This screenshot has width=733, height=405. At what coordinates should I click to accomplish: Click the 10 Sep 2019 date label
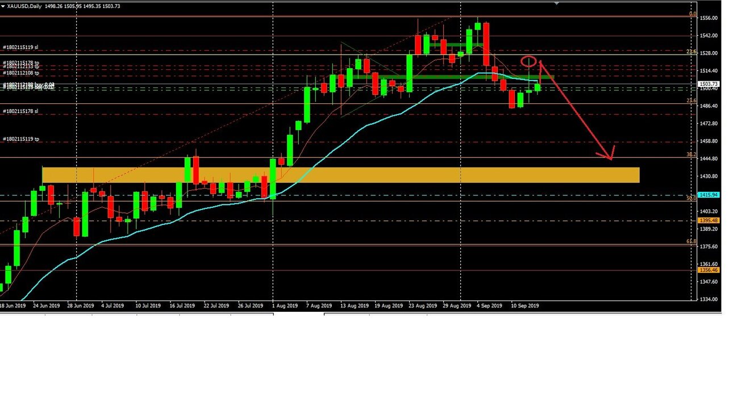(524, 306)
